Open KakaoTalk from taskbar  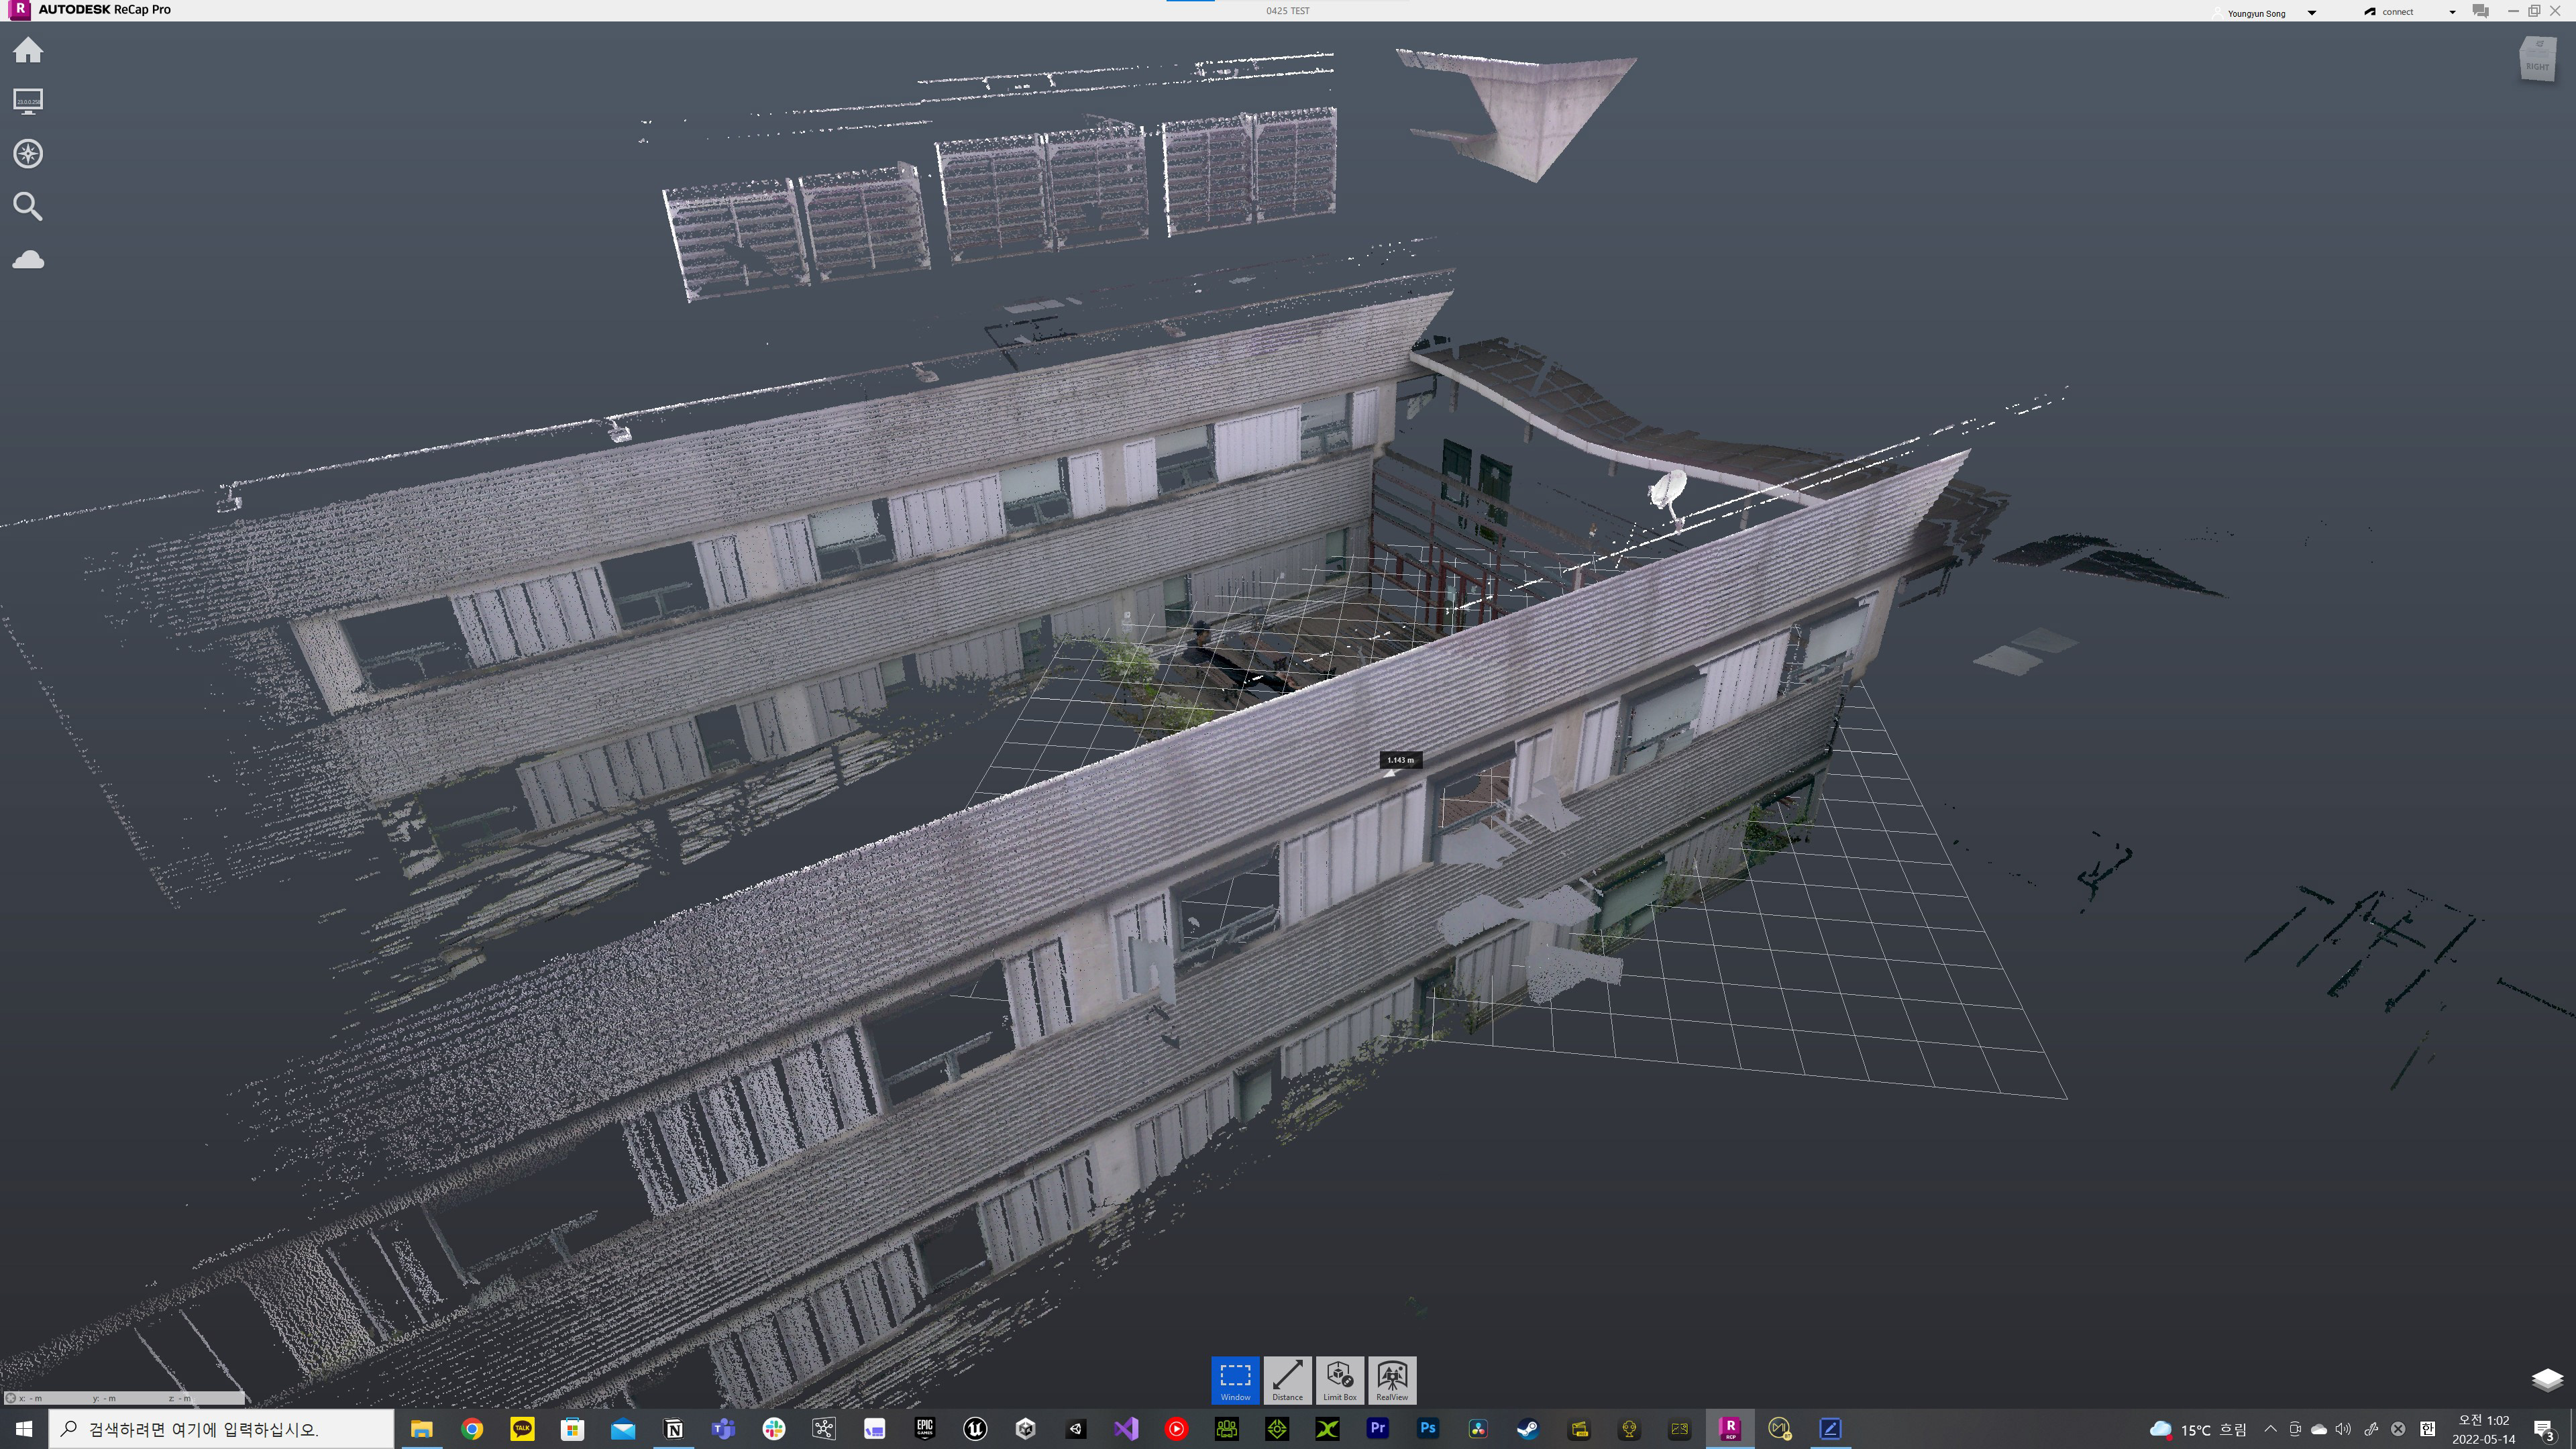tap(522, 1429)
